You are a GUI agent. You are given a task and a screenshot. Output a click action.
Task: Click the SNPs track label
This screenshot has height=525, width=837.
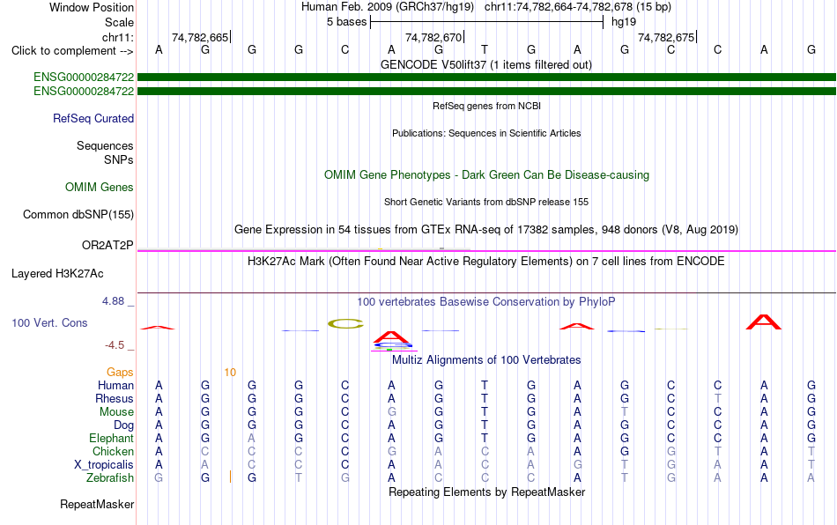pos(119,159)
